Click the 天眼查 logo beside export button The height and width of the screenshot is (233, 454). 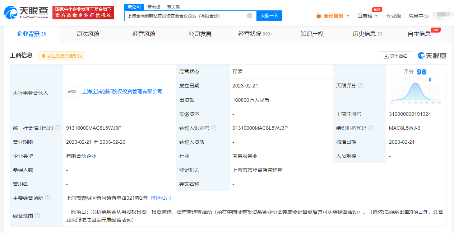click(x=432, y=56)
